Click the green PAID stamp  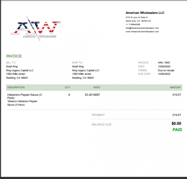(x=177, y=130)
